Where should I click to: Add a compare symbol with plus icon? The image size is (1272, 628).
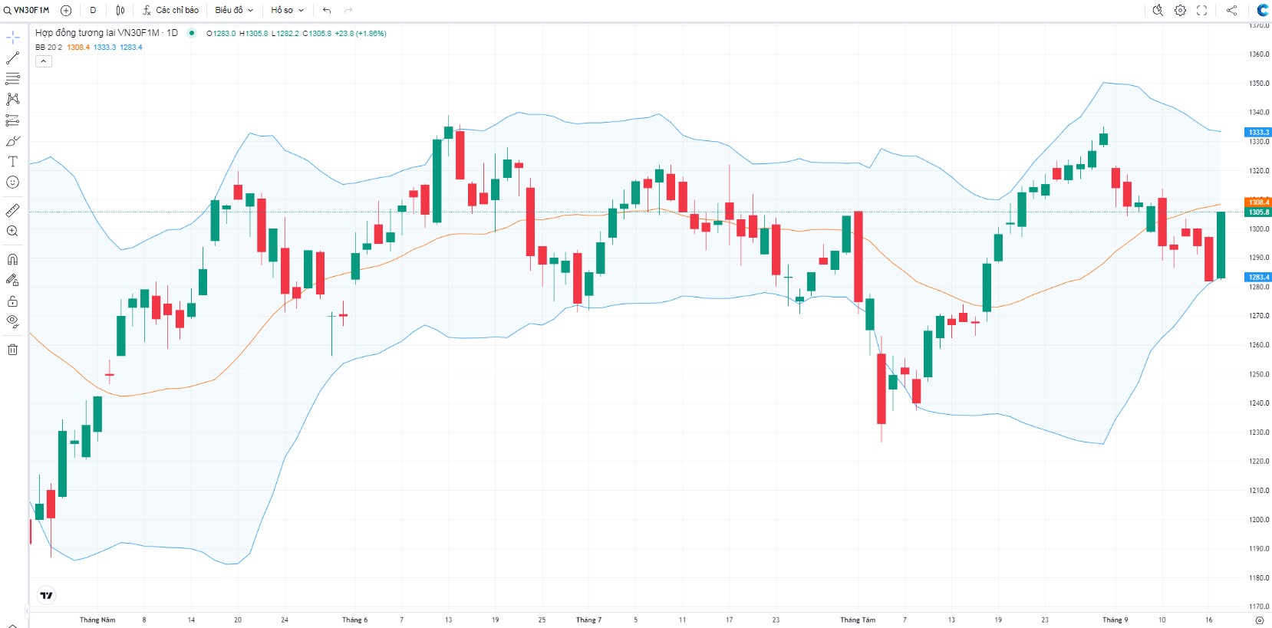pyautogui.click(x=66, y=10)
